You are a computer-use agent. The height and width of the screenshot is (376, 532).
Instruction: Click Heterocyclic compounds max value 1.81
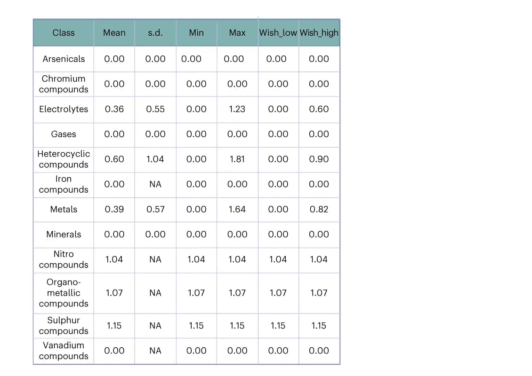pos(237,159)
